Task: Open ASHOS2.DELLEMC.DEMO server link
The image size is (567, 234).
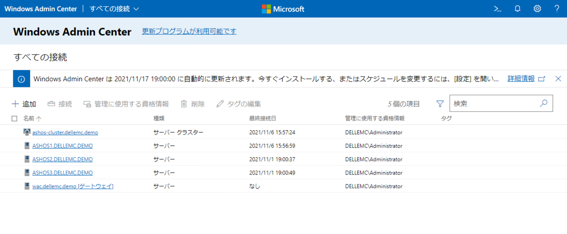Action: coord(62,159)
